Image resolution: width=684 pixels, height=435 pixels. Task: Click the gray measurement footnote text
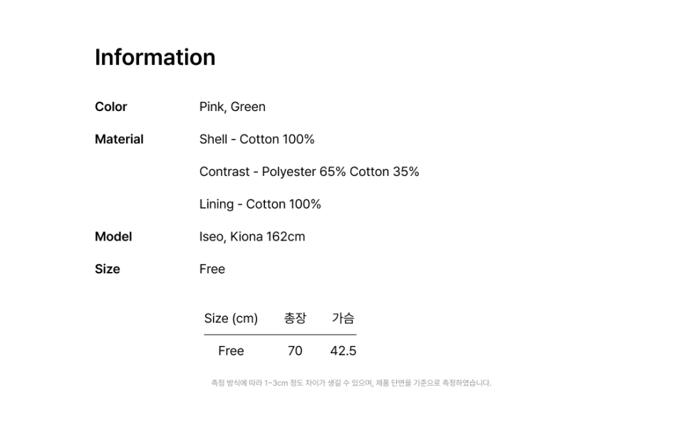point(351,383)
